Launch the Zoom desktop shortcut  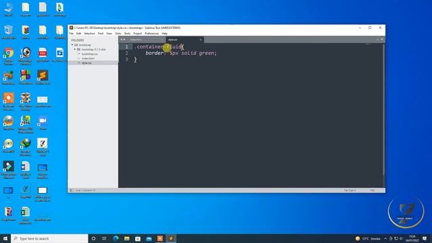coord(43,123)
